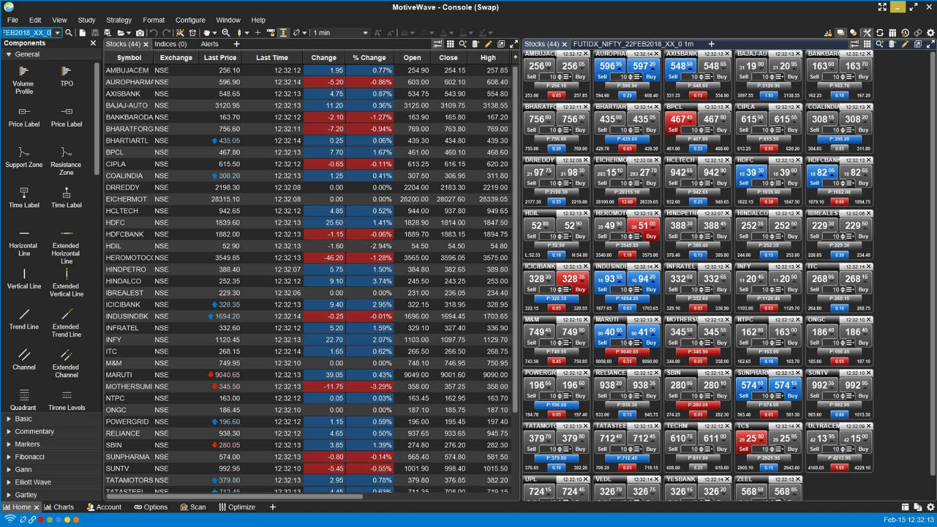This screenshot has width=937, height=527.
Task: Select the TPO component
Action: [x=67, y=76]
